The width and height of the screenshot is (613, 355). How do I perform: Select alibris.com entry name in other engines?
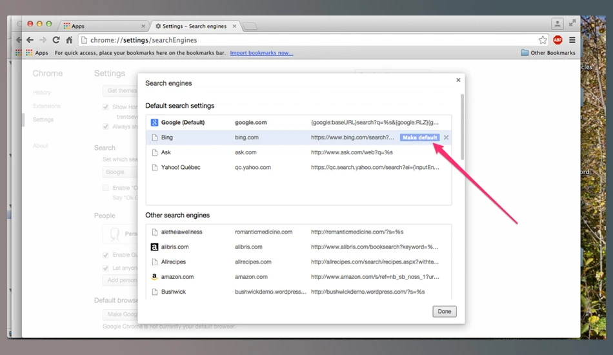coord(175,247)
